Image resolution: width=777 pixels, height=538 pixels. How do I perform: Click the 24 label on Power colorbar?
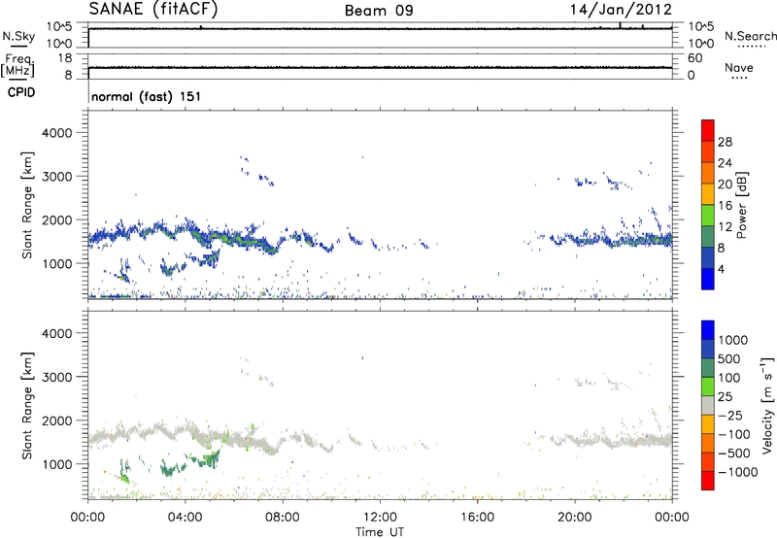725,163
